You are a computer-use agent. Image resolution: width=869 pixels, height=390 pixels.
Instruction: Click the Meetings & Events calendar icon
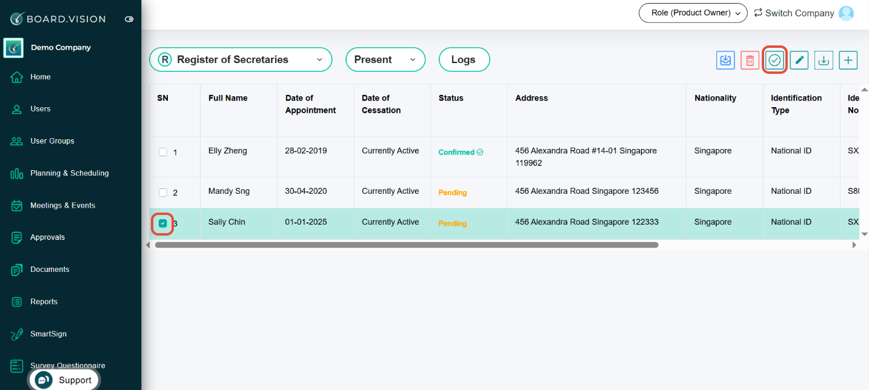17,206
